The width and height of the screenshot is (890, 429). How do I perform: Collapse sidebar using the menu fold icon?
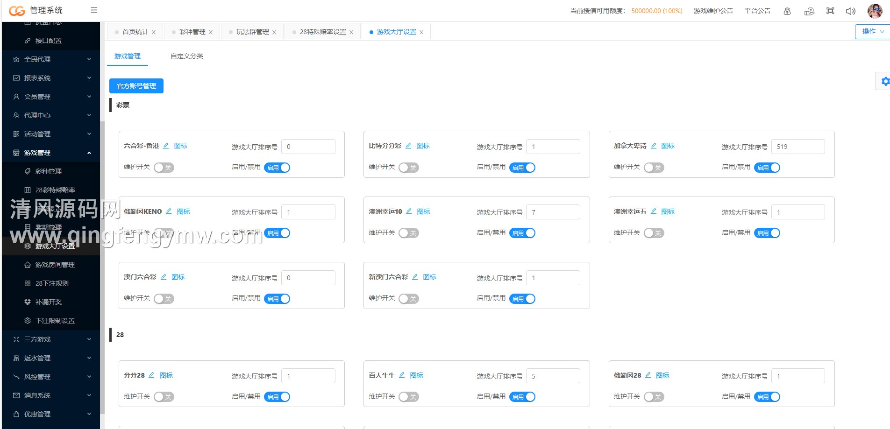click(94, 10)
